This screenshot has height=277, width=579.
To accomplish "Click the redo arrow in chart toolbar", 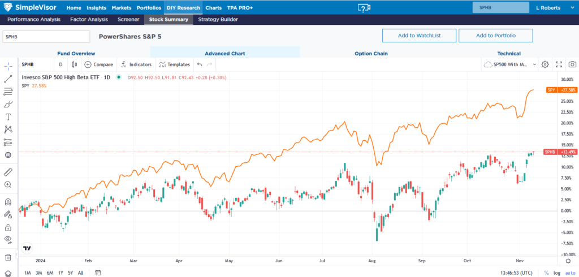I will click(x=209, y=64).
